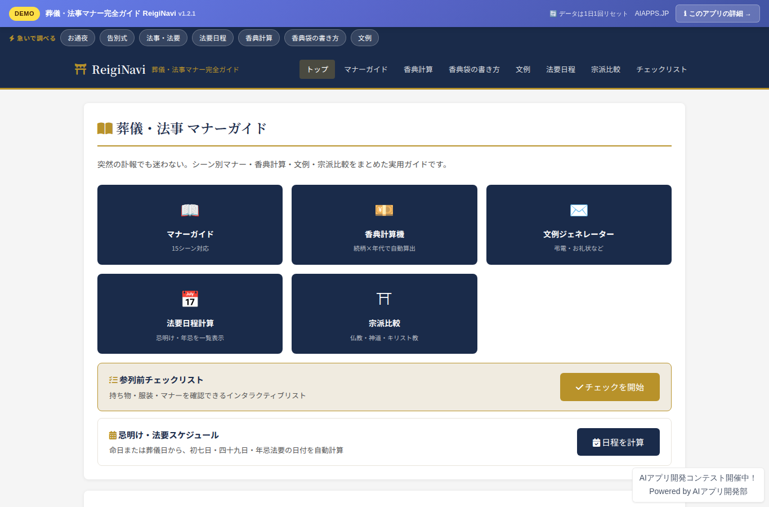The width and height of the screenshot is (769, 507).
Task: Go to 香典袋の書き方 in main navigation
Action: 474,69
